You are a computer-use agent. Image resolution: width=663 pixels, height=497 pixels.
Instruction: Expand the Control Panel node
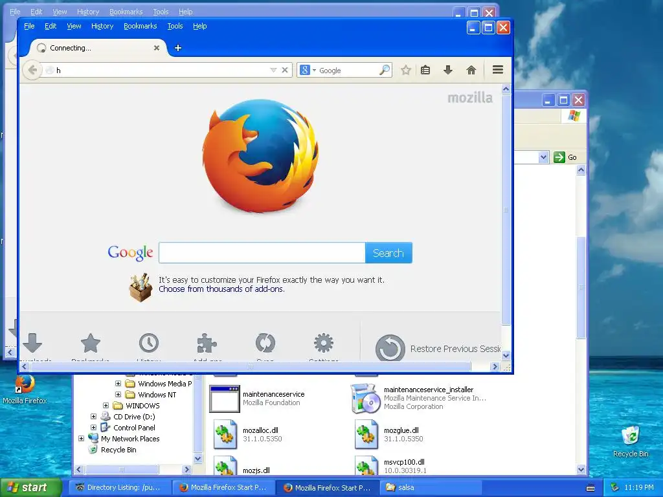93,428
